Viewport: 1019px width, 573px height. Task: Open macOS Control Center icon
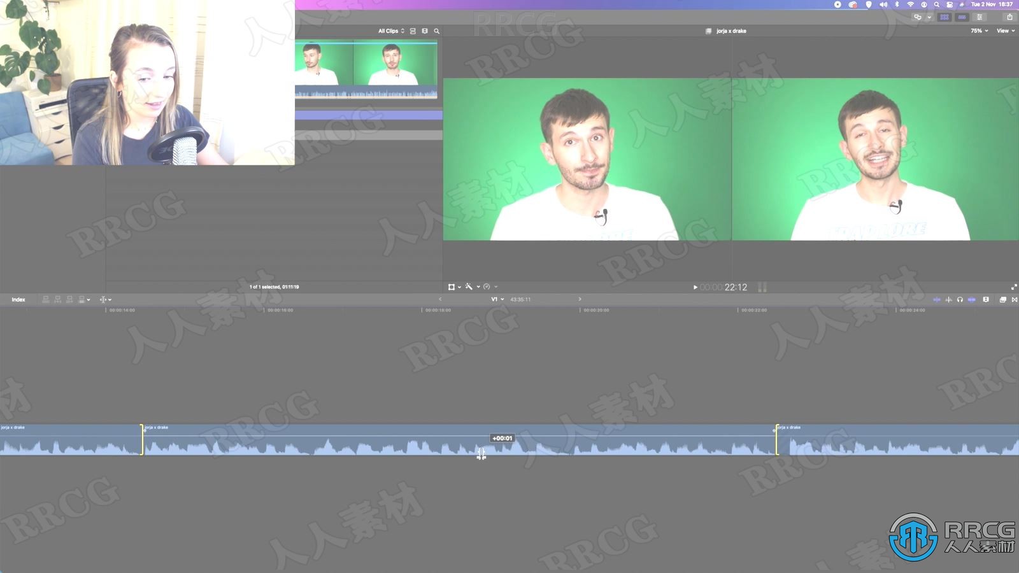pos(950,4)
